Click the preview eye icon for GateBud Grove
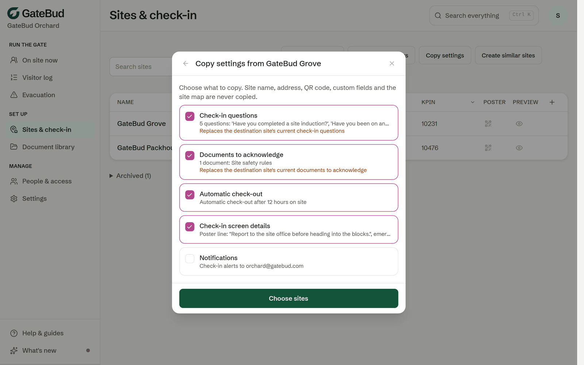Image resolution: width=584 pixels, height=365 pixels. click(519, 124)
